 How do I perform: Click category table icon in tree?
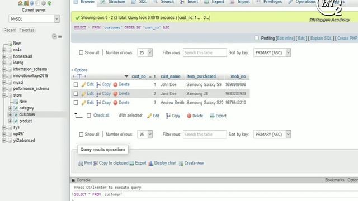(x=16, y=108)
